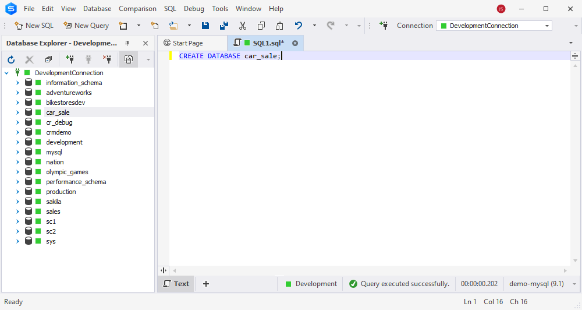This screenshot has width=582, height=310.
Task: Open the Tools menu
Action: click(x=220, y=9)
